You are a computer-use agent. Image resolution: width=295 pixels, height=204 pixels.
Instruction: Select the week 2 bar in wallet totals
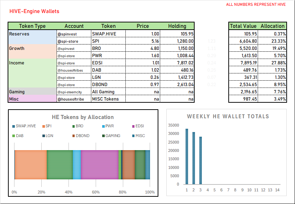coord(194,158)
